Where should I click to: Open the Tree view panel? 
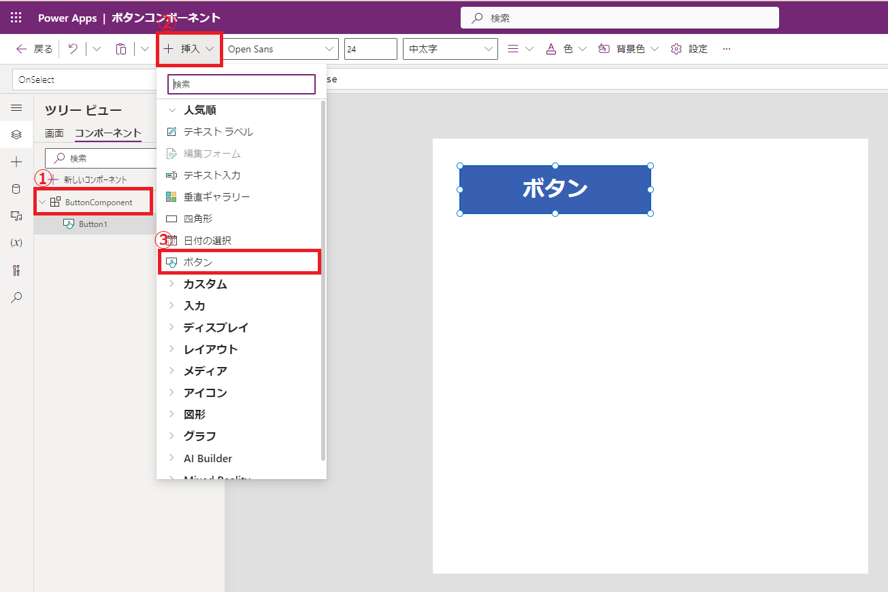[x=16, y=134]
